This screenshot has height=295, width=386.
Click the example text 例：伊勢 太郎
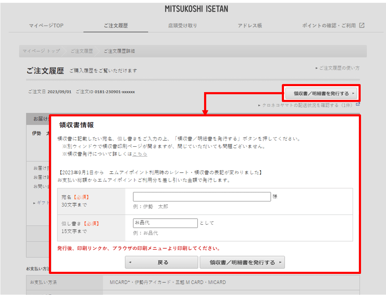[150, 207]
